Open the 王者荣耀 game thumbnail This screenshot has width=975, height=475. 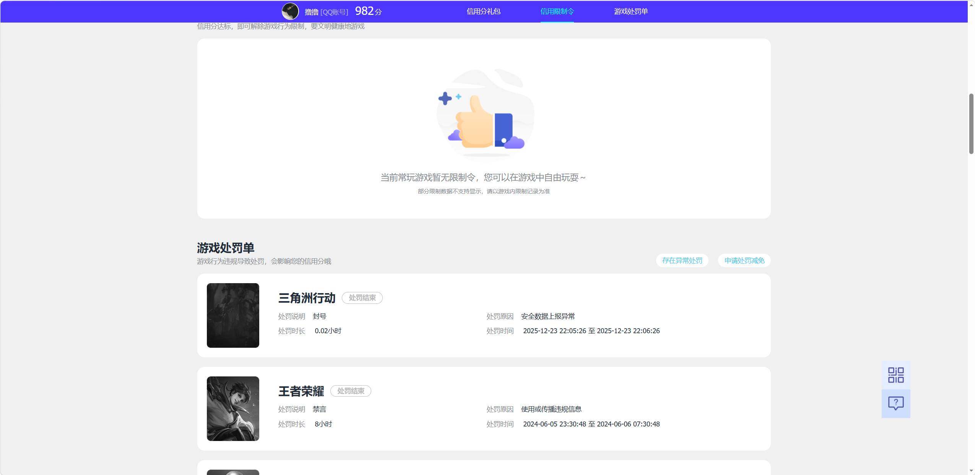coord(233,409)
